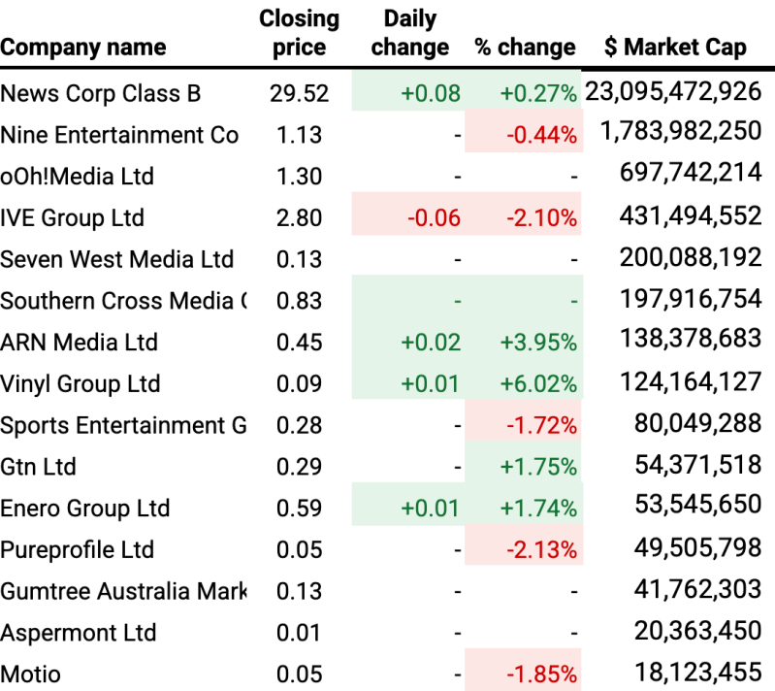Click the % change column header
Screen dimensions: 775x691
[x=525, y=47]
